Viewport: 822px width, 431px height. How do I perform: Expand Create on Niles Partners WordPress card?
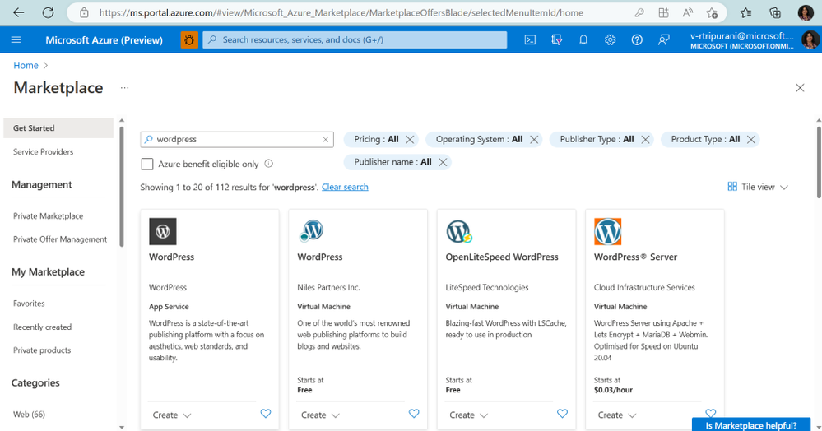320,415
